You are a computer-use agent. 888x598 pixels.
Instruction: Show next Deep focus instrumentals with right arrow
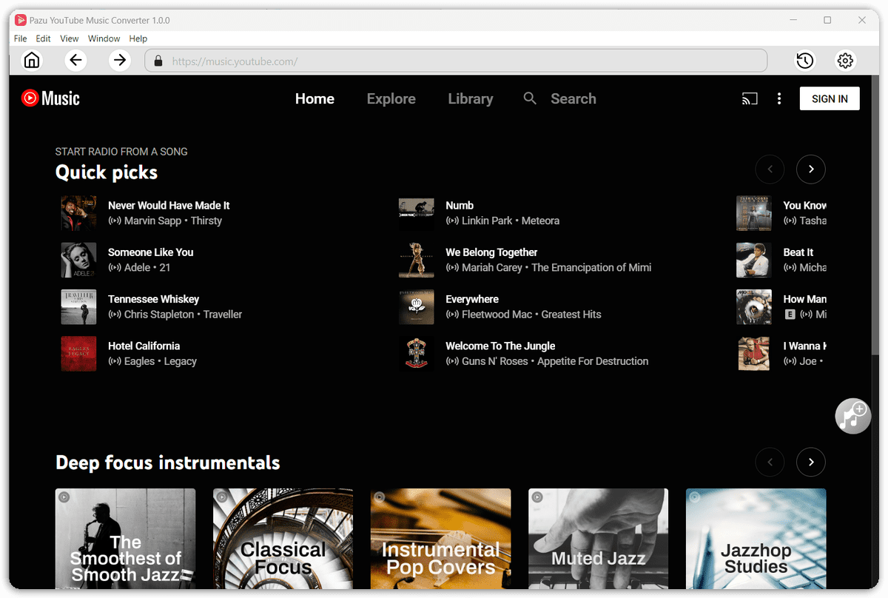point(811,463)
